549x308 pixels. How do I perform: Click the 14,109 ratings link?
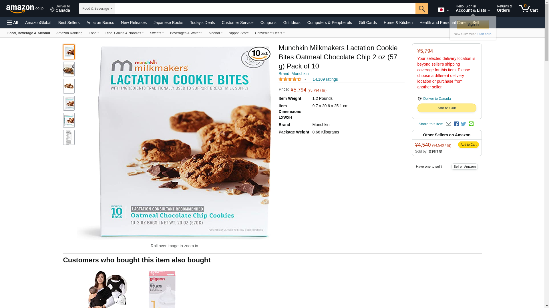tap(325, 79)
